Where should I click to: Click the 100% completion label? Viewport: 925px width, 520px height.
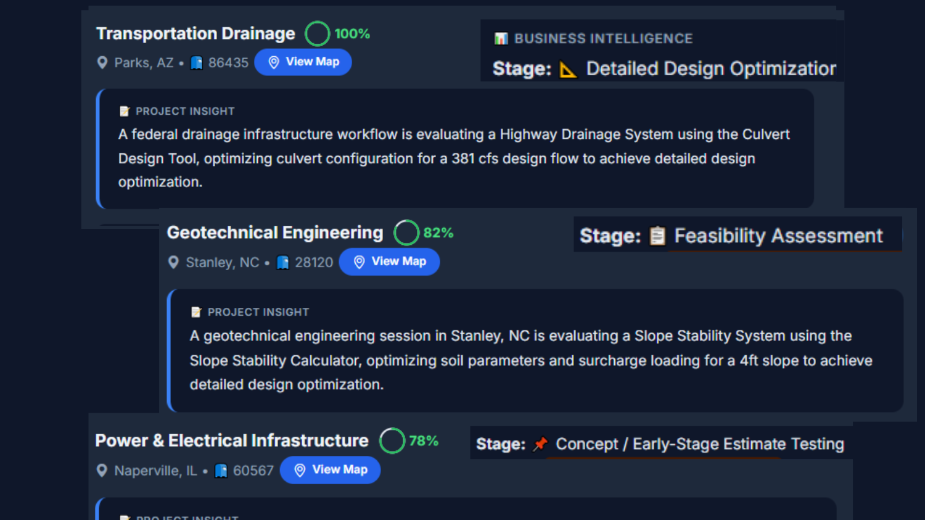[352, 34]
